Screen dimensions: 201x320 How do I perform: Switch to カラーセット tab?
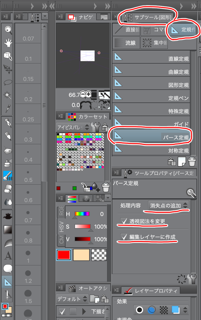pyautogui.click(x=87, y=116)
